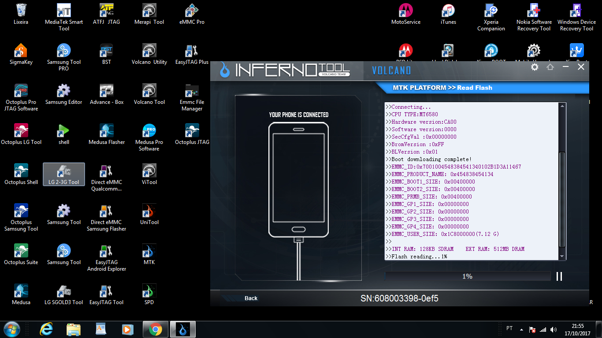602x338 pixels.
Task: Open MediaTek Smart Tool desktop icon
Action: 64,17
